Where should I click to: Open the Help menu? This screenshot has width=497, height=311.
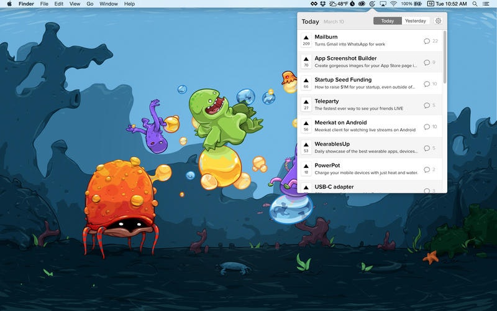(x=129, y=4)
